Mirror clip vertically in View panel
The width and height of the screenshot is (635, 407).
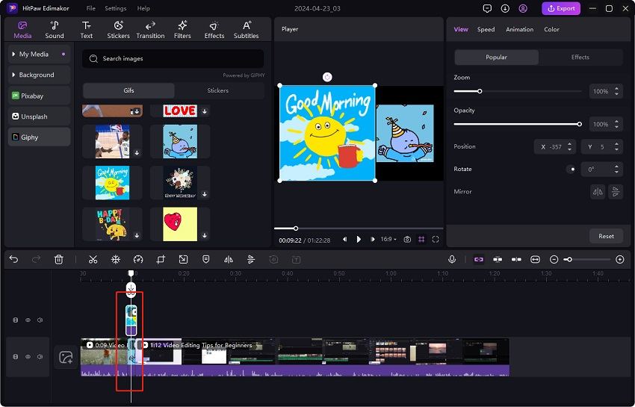click(x=616, y=192)
